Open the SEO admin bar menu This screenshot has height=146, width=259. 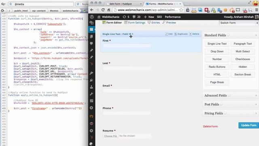(159, 17)
